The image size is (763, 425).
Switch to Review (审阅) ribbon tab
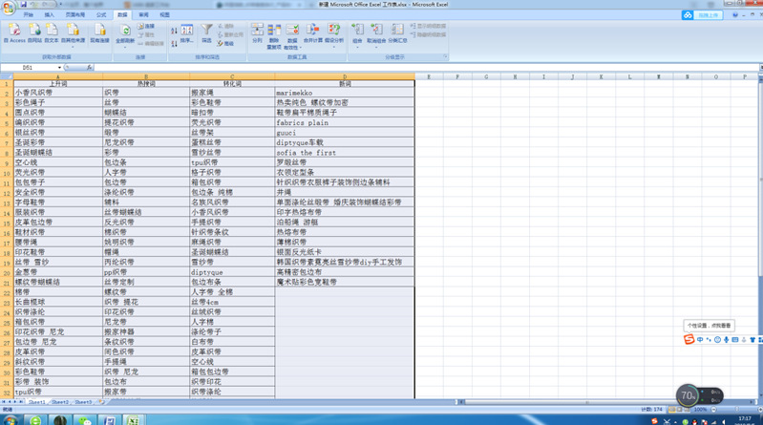coord(143,15)
